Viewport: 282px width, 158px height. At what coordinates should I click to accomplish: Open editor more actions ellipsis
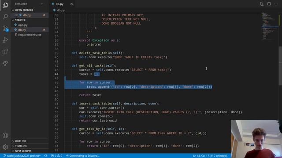pos(276,4)
